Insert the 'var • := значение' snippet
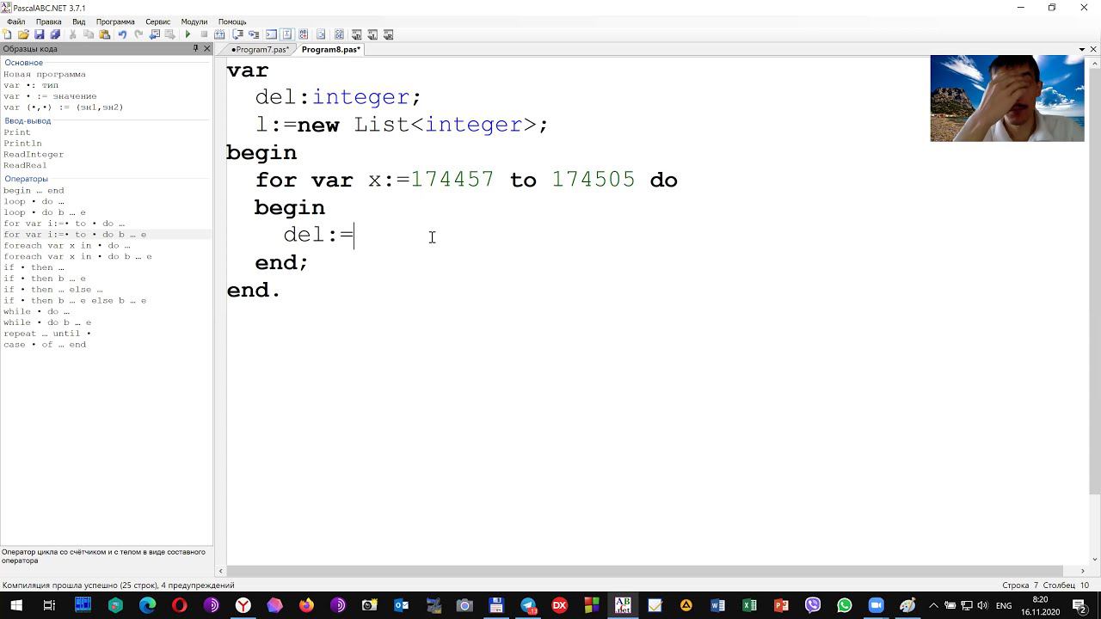The image size is (1101, 619). click(50, 96)
